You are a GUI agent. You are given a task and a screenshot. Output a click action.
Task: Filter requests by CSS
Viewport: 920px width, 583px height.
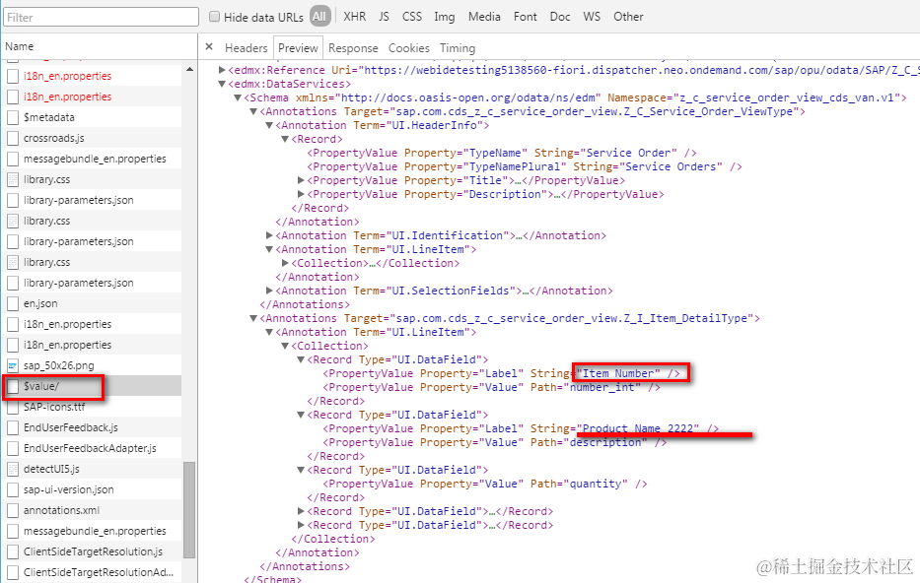[412, 17]
